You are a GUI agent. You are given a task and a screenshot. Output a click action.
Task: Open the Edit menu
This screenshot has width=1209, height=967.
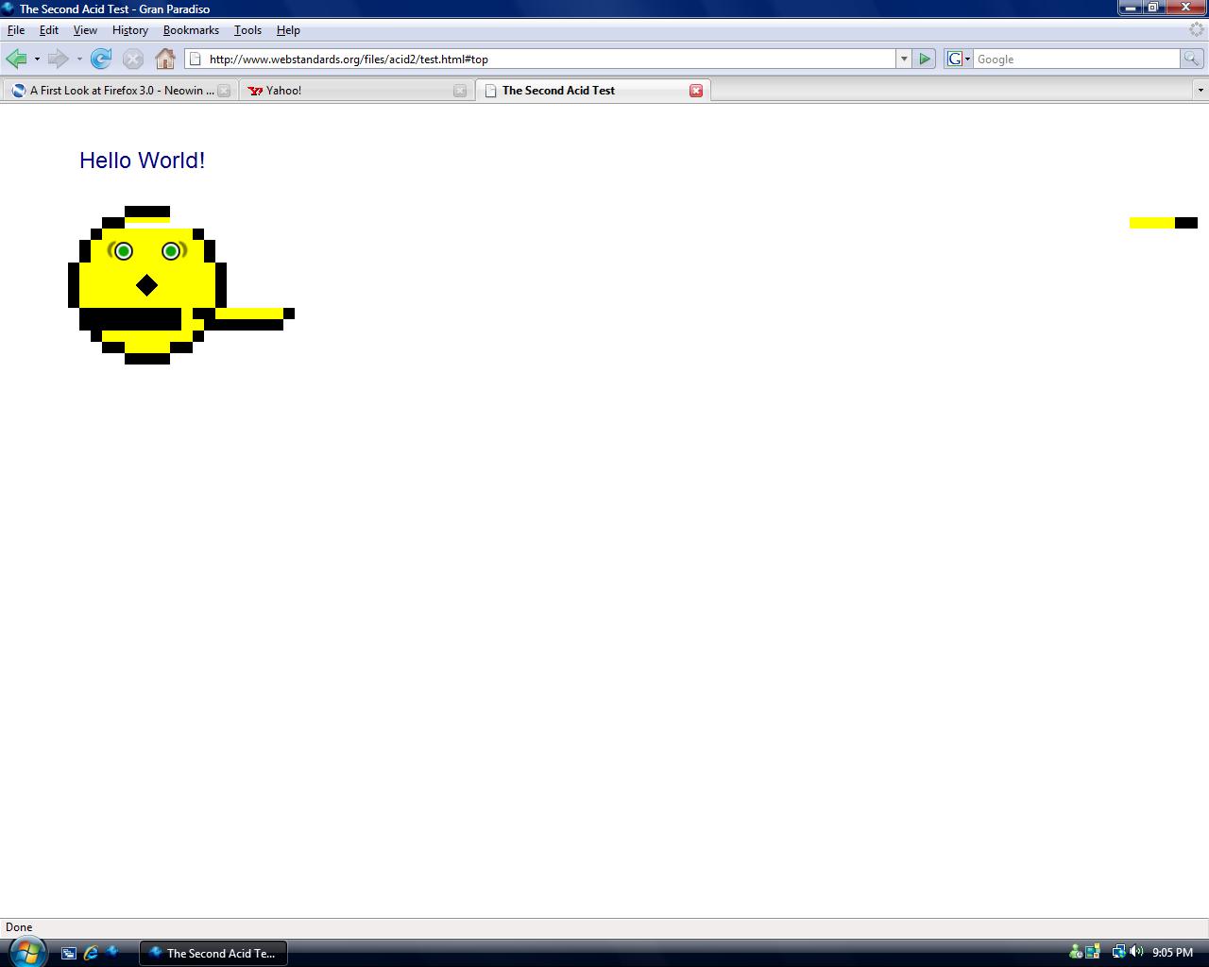point(49,30)
